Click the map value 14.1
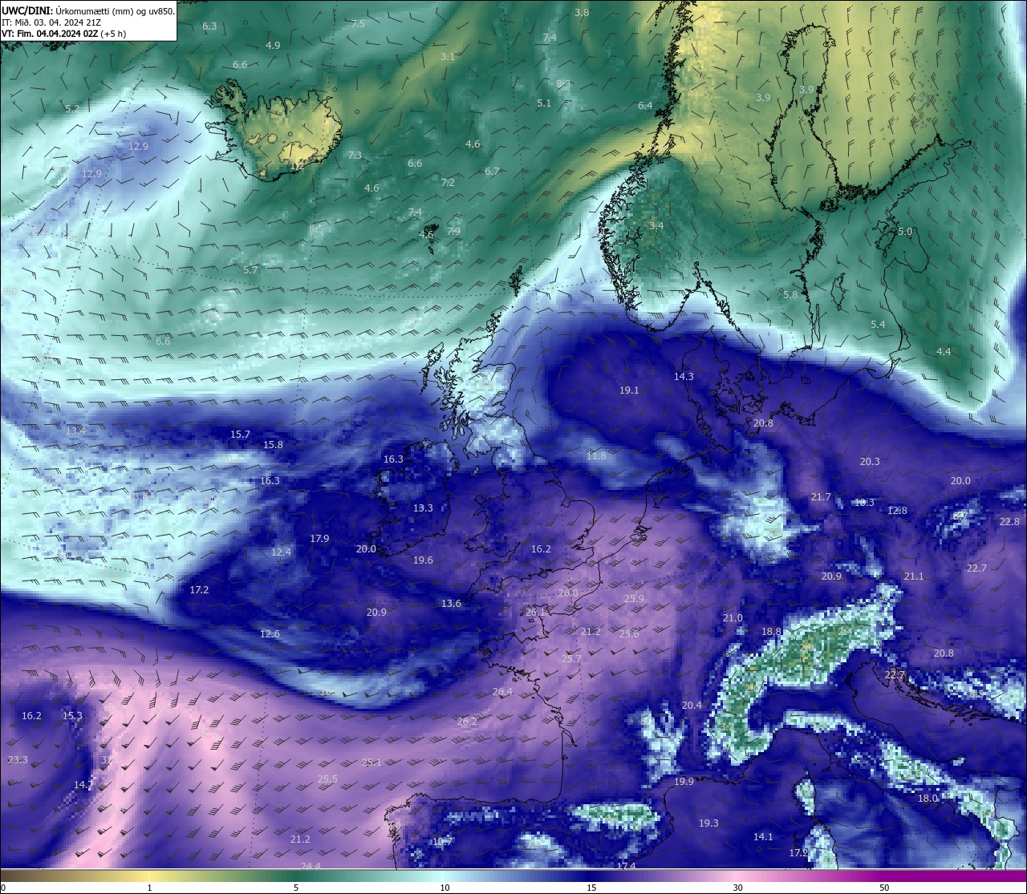The width and height of the screenshot is (1027, 894). point(763,837)
